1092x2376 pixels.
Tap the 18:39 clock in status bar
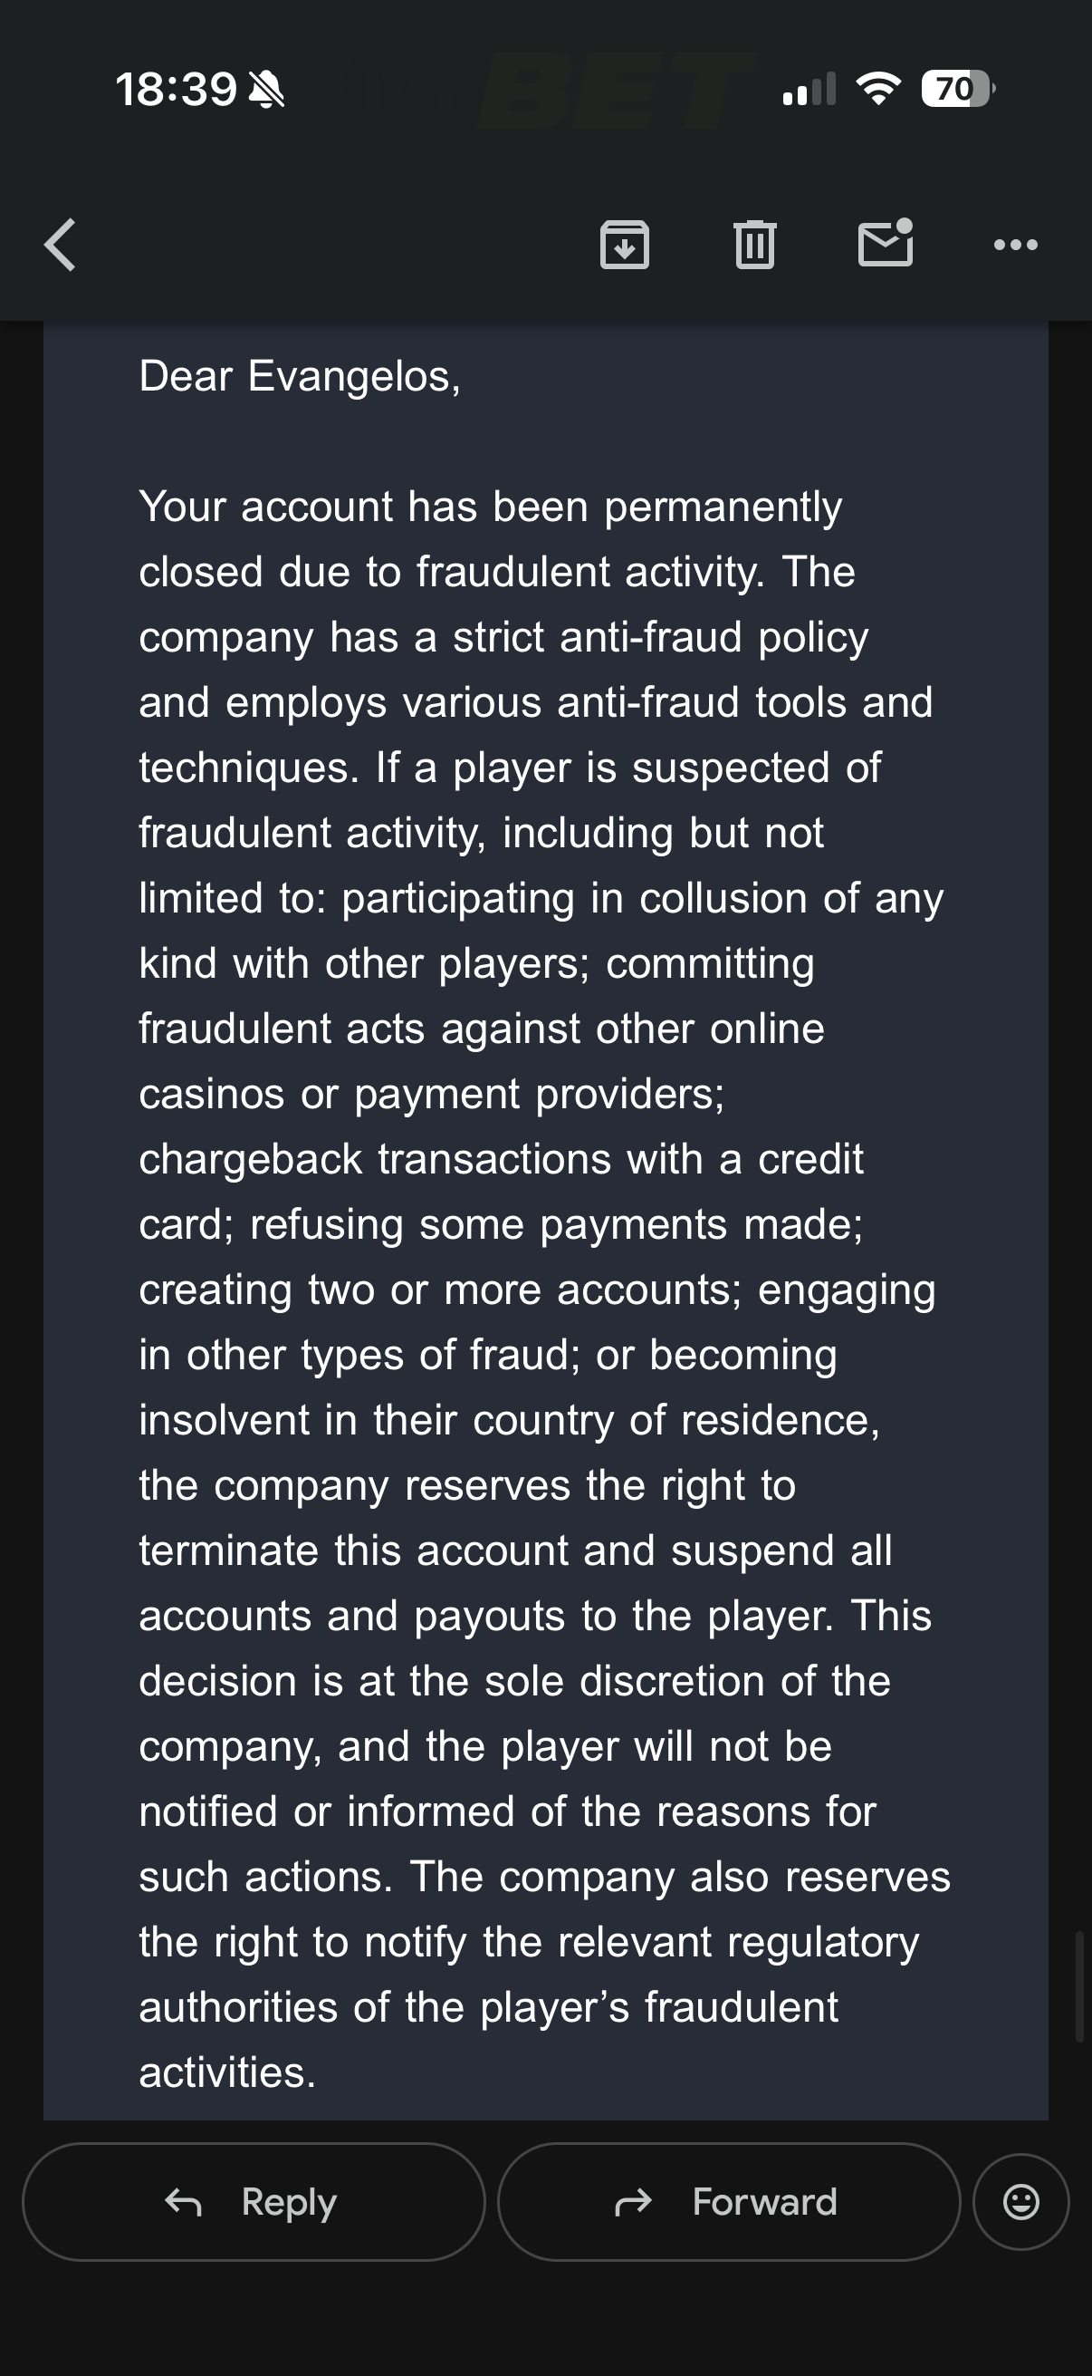point(176,90)
